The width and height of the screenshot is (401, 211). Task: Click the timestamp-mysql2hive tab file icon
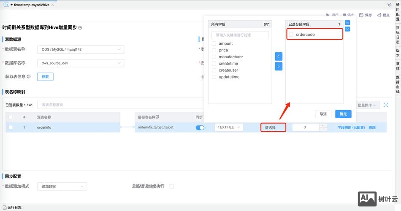click(x=6, y=5)
